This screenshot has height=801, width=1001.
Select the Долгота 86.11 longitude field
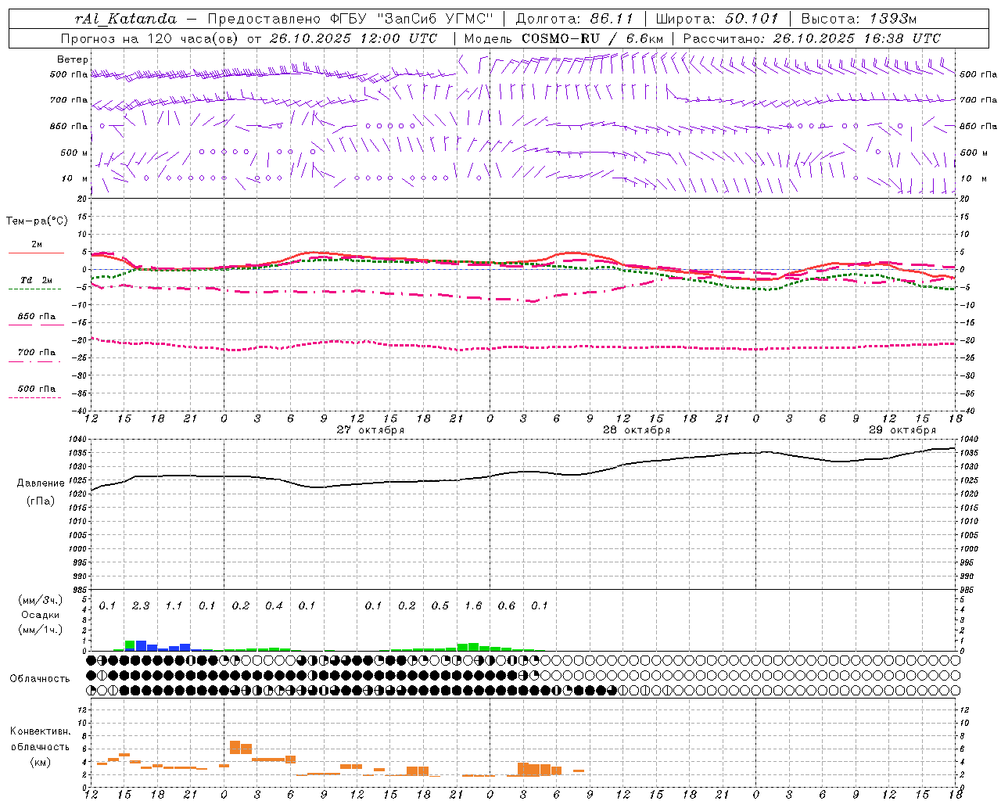[574, 19]
